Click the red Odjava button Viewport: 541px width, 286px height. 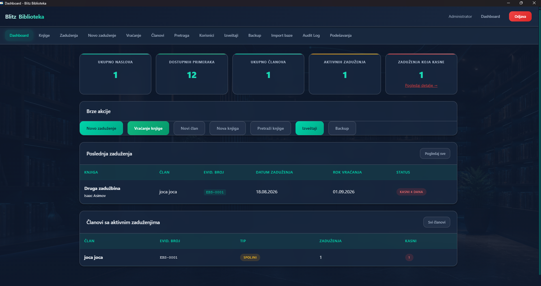point(520,16)
